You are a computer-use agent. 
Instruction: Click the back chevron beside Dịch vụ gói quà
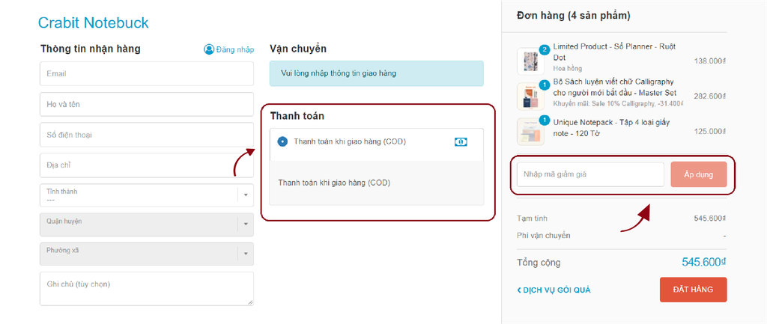coord(519,290)
